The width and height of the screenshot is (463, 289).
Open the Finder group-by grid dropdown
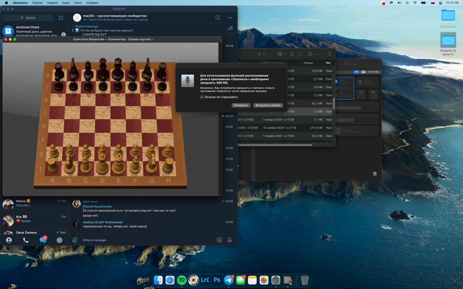click(281, 54)
